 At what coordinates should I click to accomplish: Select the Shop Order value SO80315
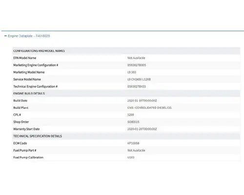[133, 122]
